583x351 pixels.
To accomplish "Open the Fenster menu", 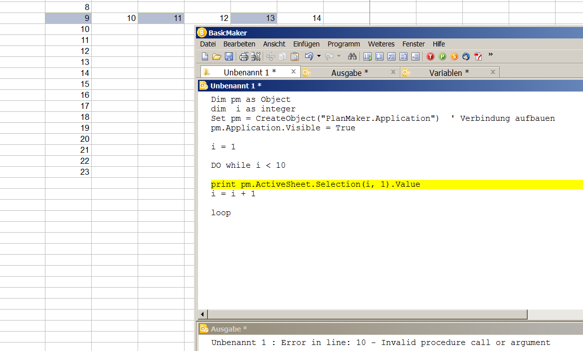I will tap(413, 44).
